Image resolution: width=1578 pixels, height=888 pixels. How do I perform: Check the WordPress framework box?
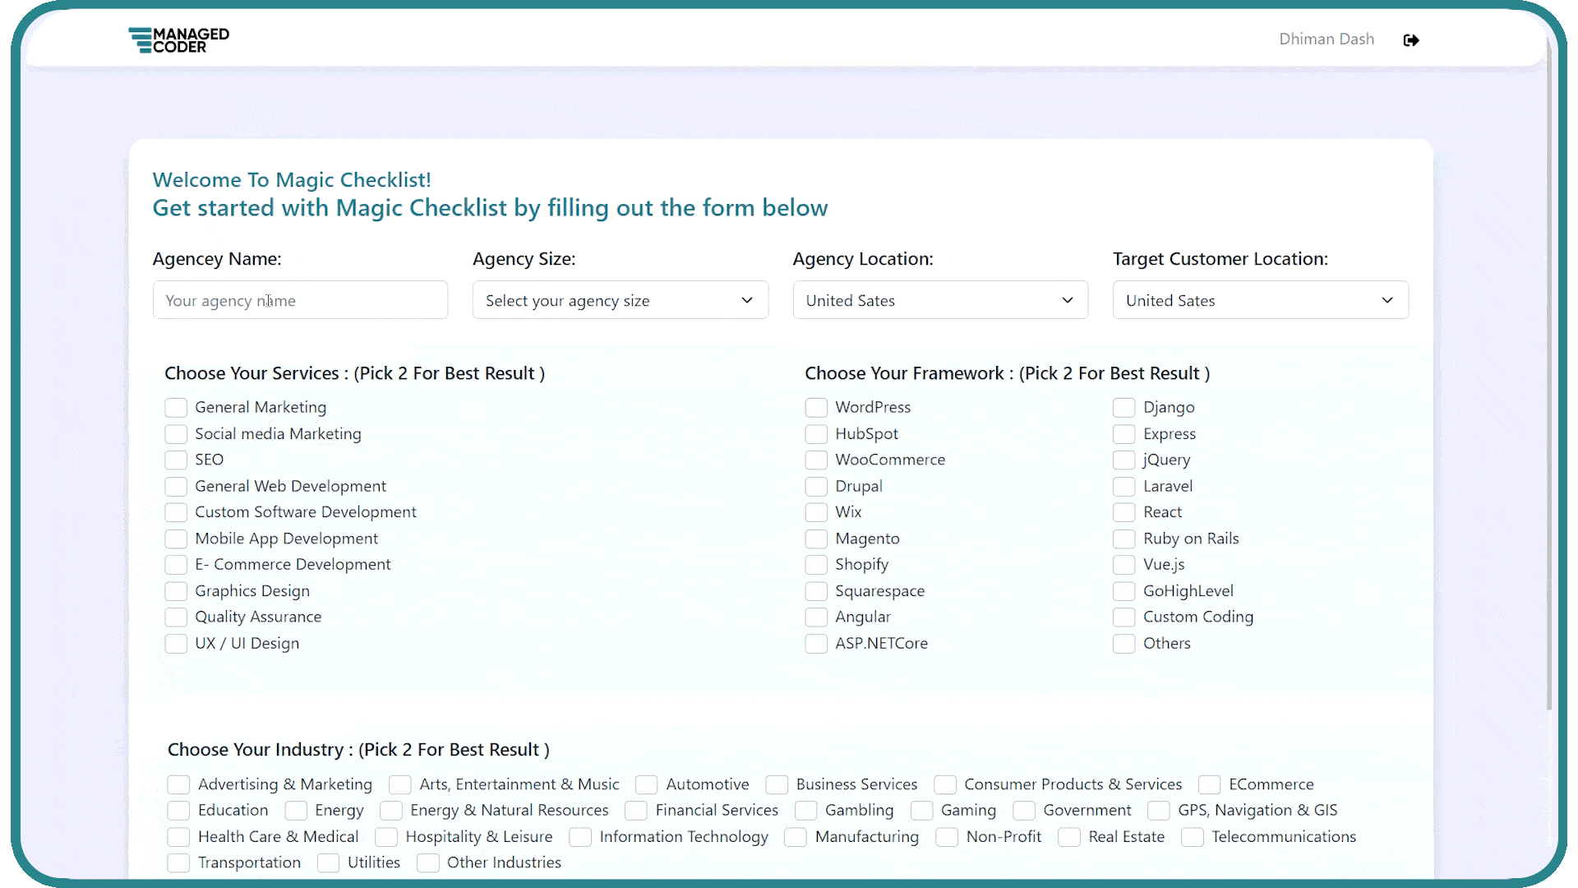[816, 408]
